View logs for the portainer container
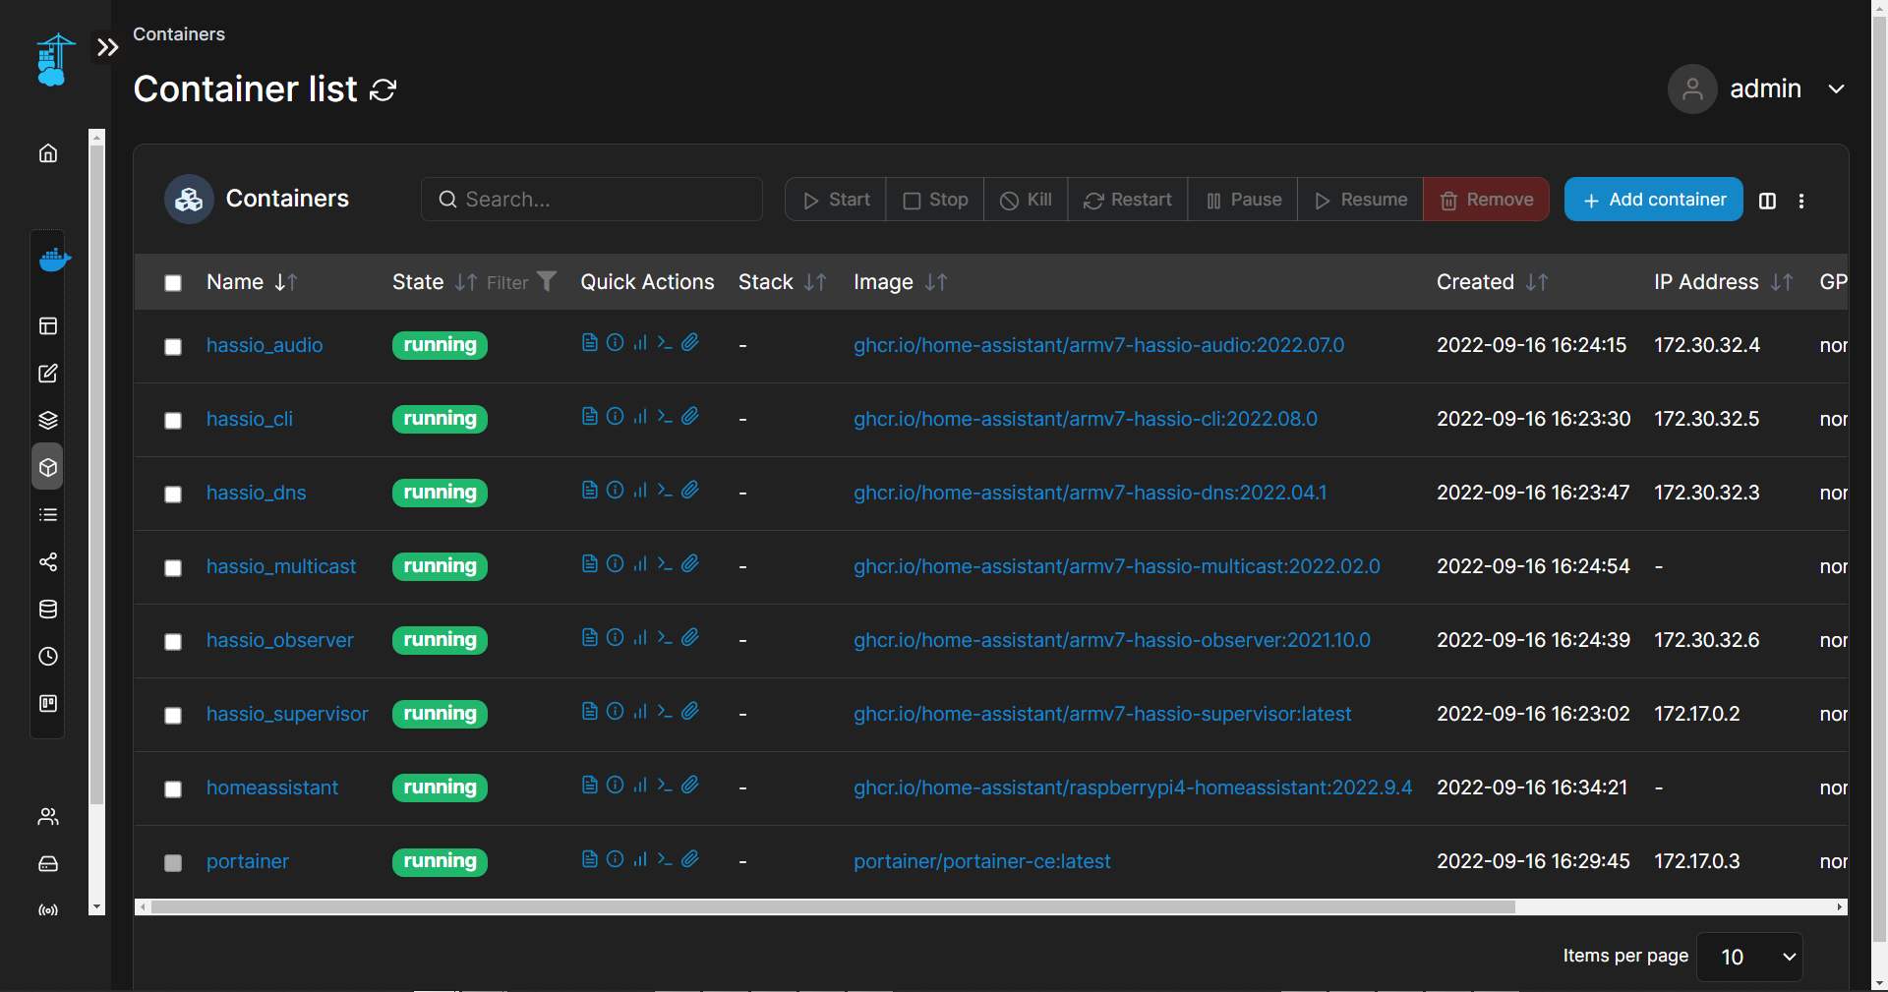Viewport: 1888px width, 992px height. point(589,858)
